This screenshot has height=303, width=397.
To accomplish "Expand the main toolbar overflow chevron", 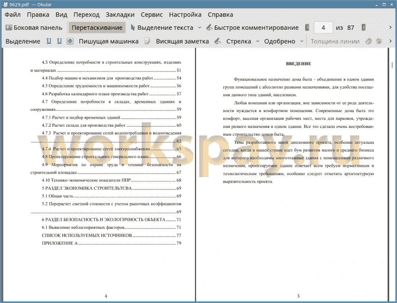I will pyautogui.click(x=390, y=27).
